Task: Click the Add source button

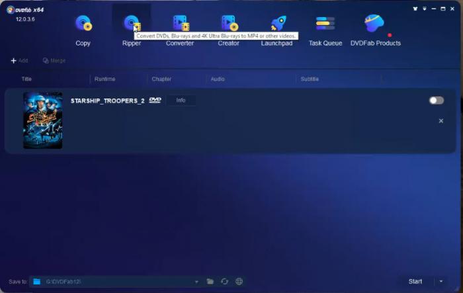Action: coord(19,61)
